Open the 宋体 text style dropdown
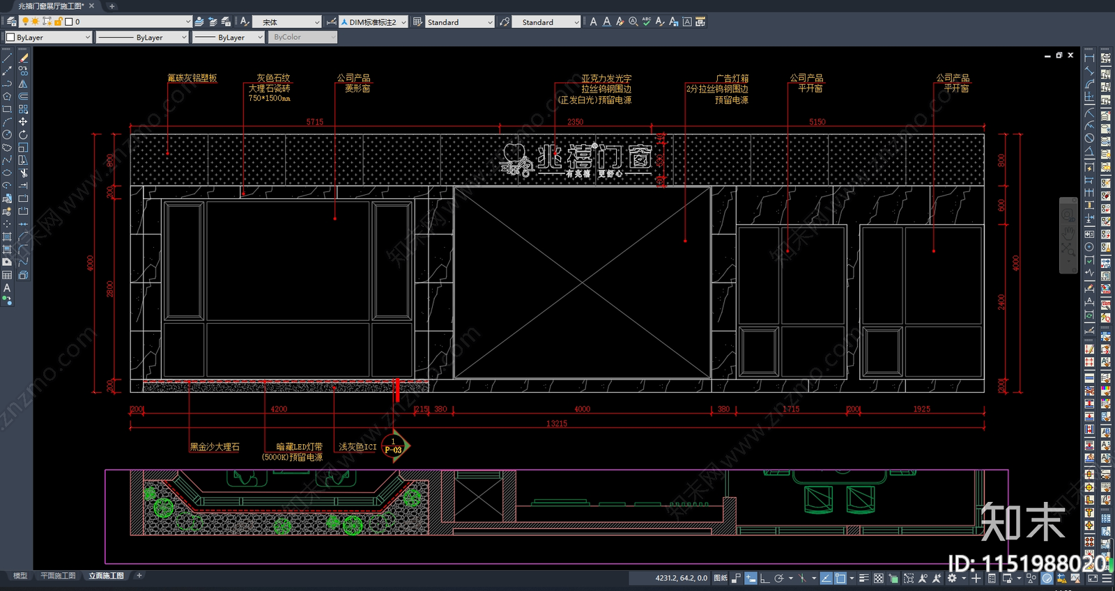 click(x=316, y=22)
